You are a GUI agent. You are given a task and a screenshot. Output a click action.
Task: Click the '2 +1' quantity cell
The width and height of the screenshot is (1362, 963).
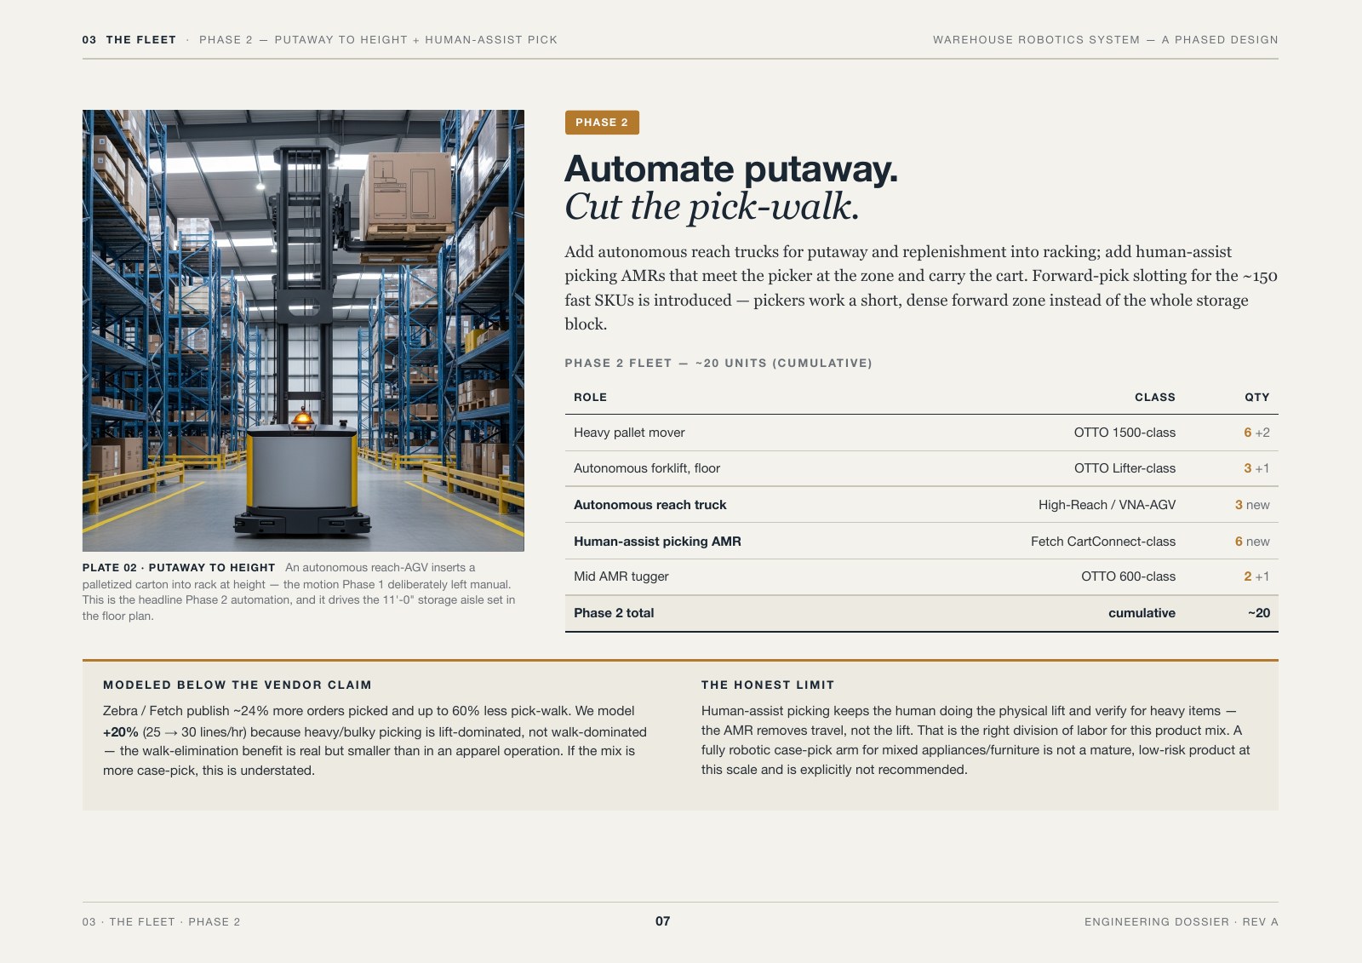coord(1256,576)
